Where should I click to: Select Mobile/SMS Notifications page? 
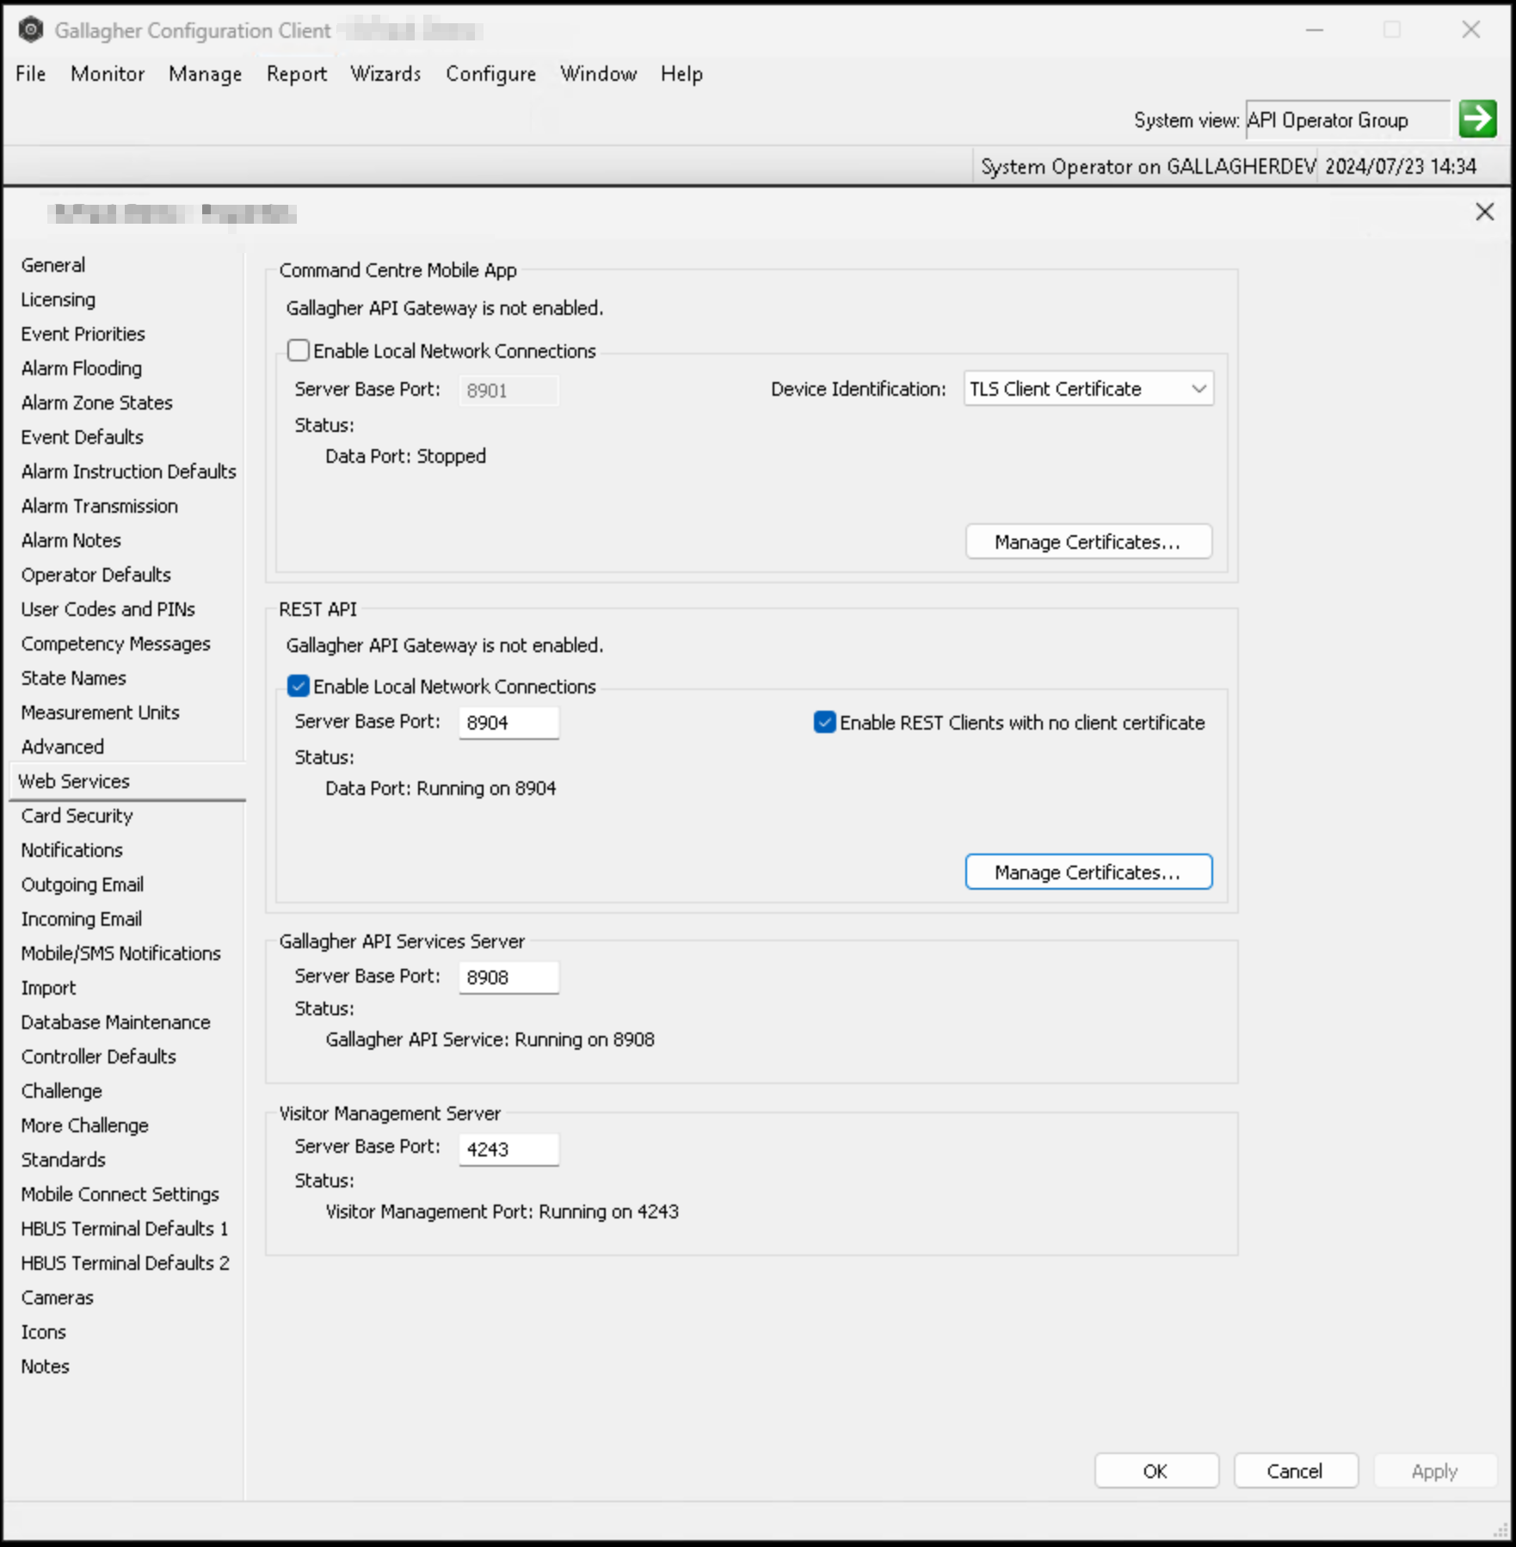[121, 953]
